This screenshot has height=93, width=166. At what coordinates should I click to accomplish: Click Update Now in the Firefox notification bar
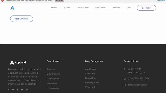[x=59, y=1]
